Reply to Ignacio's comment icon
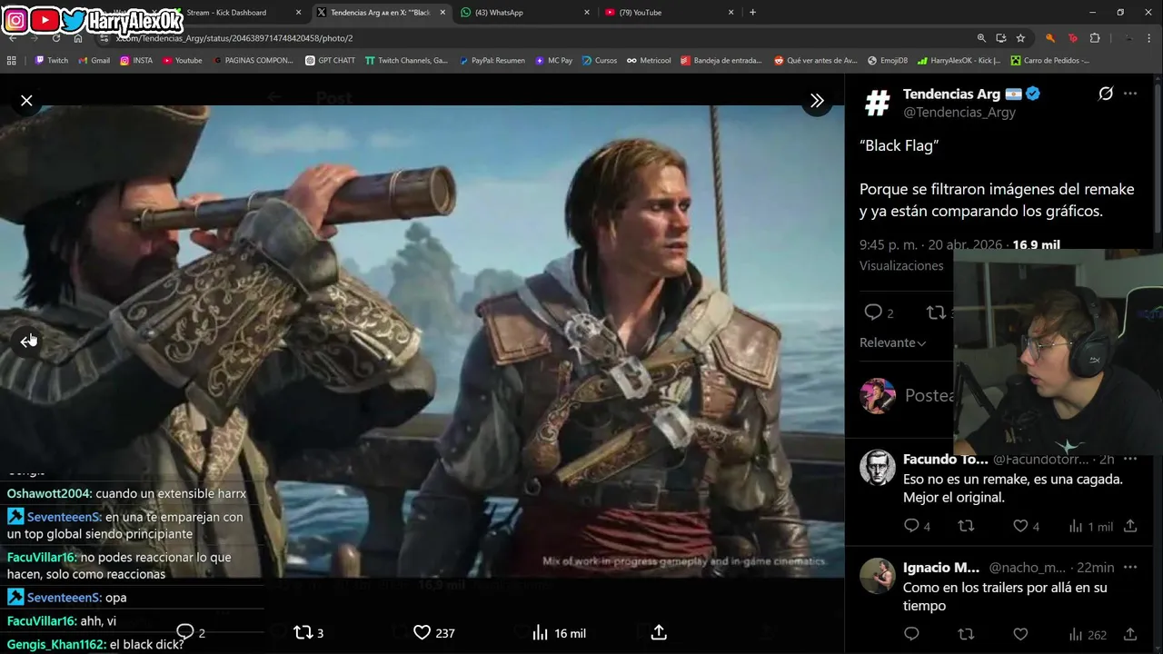Viewport: 1163px width, 654px height. [x=911, y=634]
